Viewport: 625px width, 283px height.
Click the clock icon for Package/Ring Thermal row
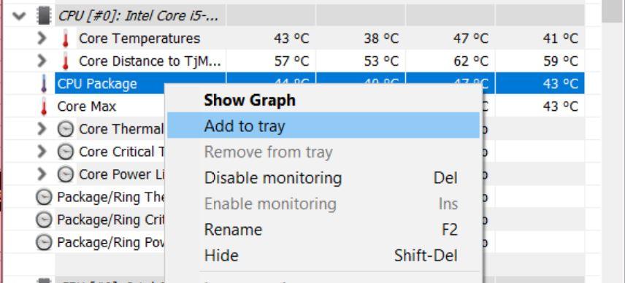[x=44, y=197]
